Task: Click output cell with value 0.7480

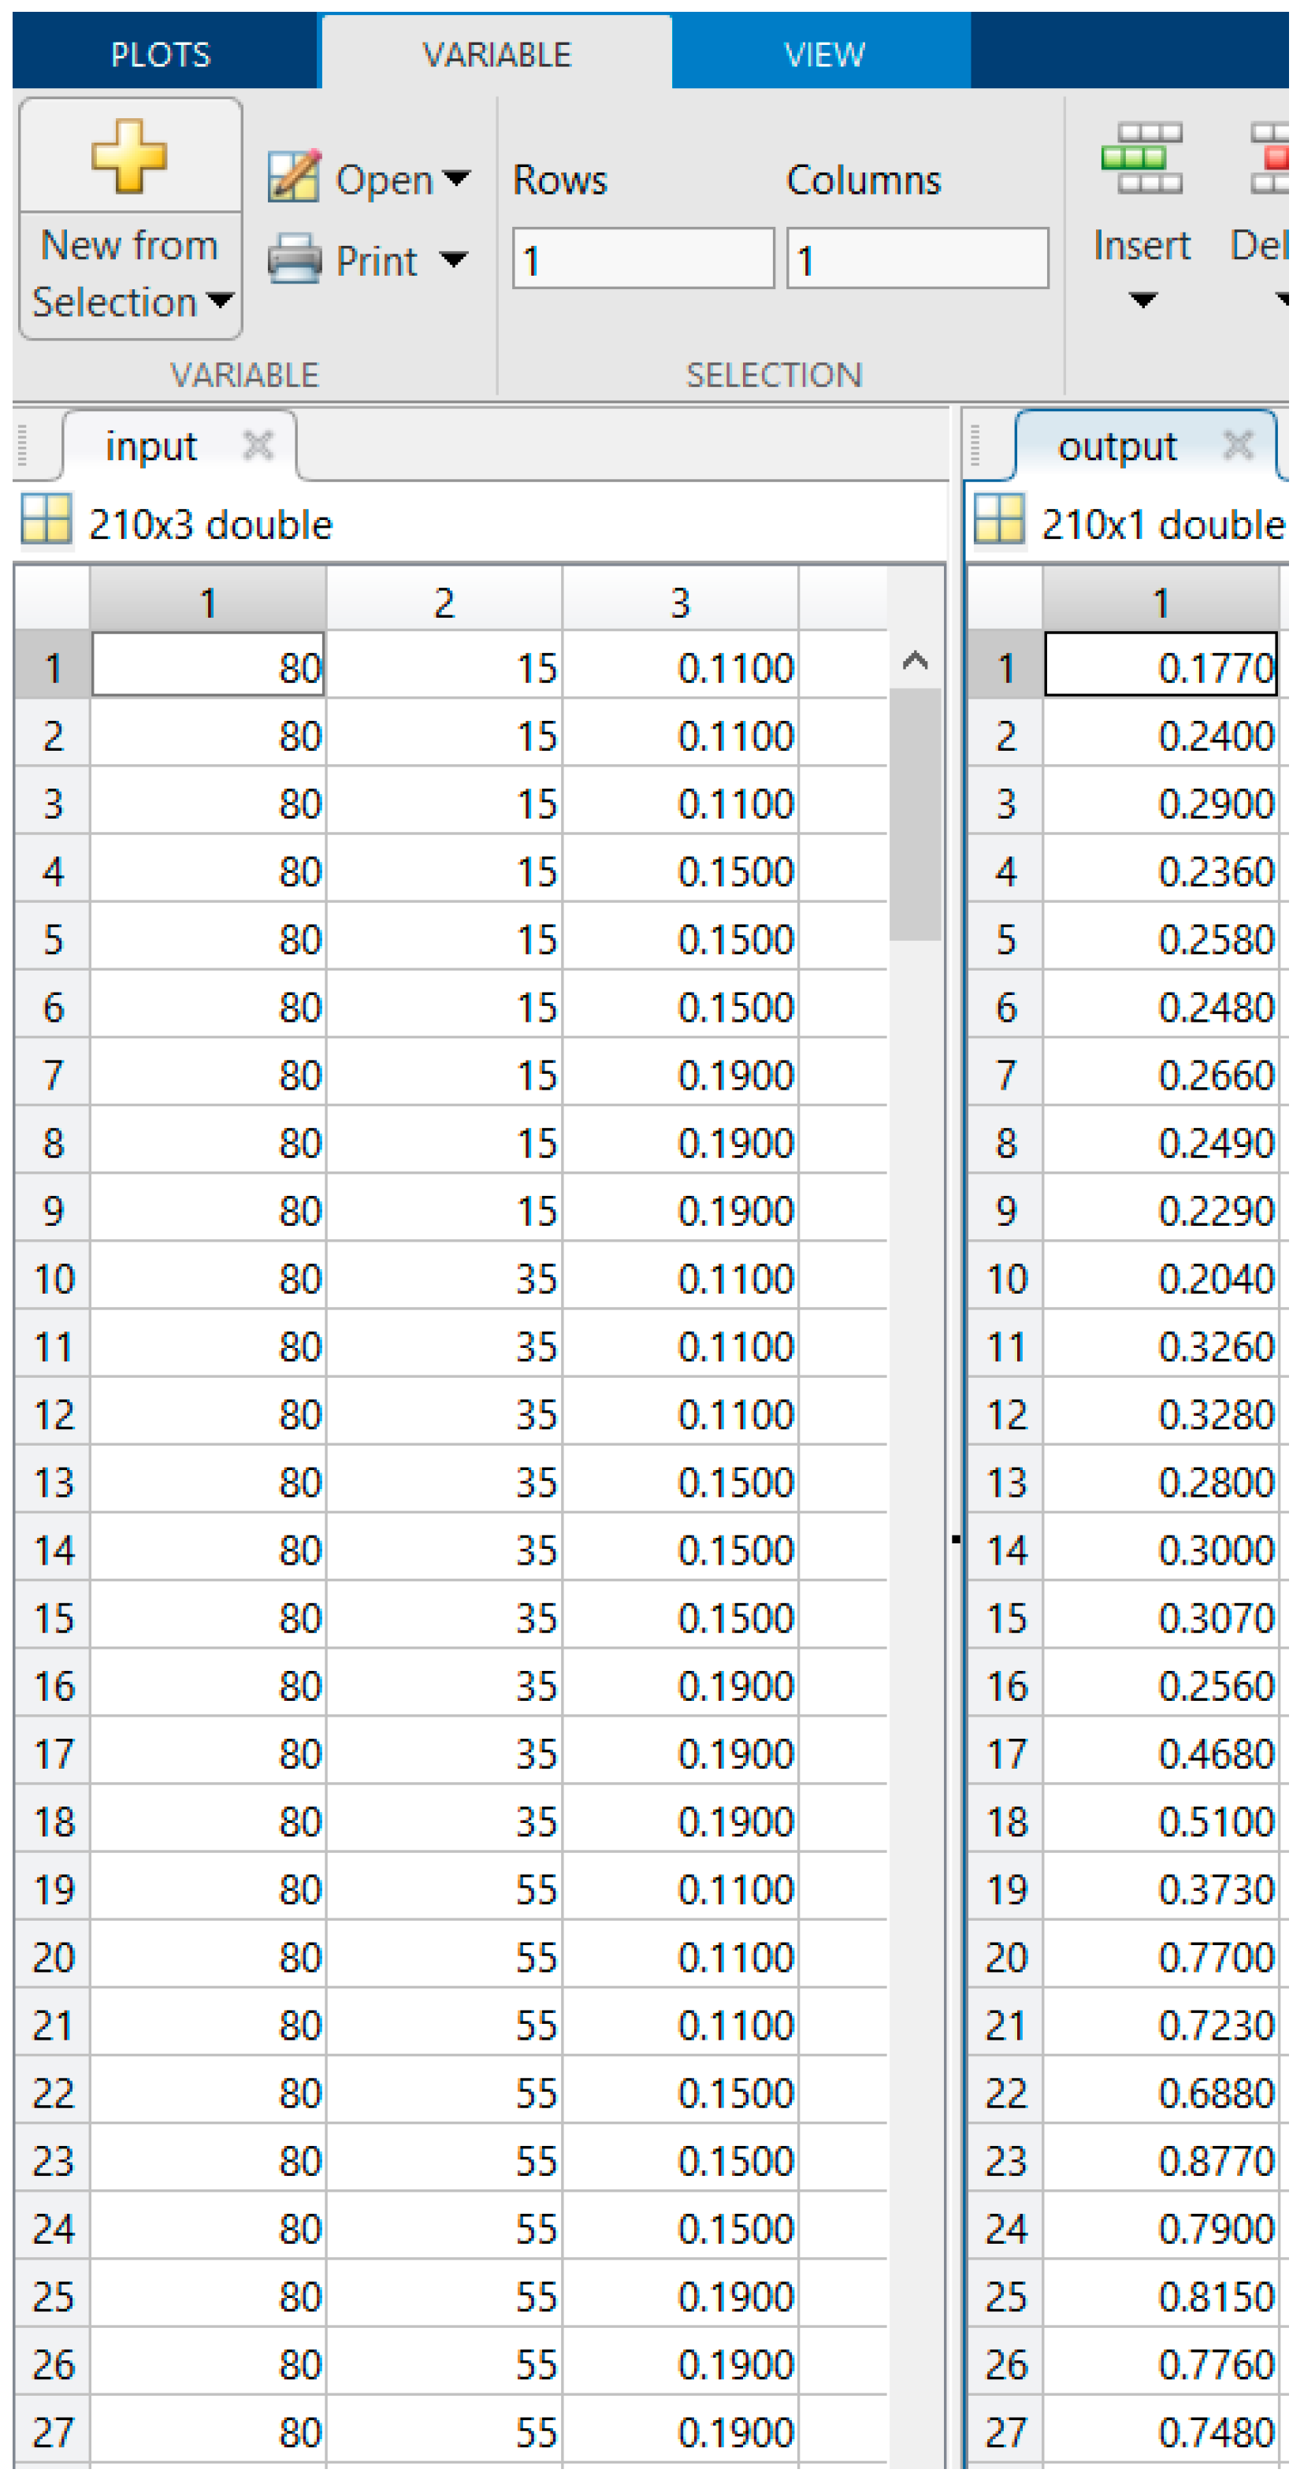Action: (1161, 2431)
